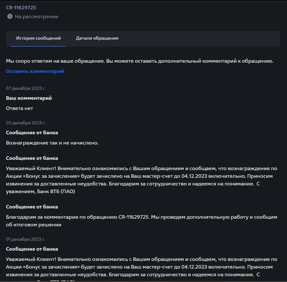This screenshot has height=282, width=287.
Task: Click the heading above the 05 декабря «Уважаемый Клиент» message
Action: pos(32,158)
